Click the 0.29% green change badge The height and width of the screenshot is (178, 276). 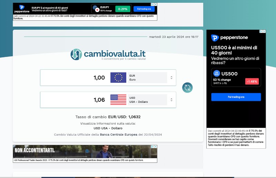click(123, 9)
